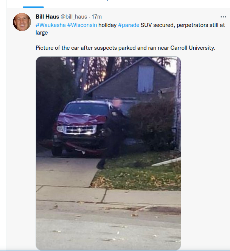Click the tweet text about Carroll University
The width and height of the screenshot is (230, 251).
(x=125, y=48)
